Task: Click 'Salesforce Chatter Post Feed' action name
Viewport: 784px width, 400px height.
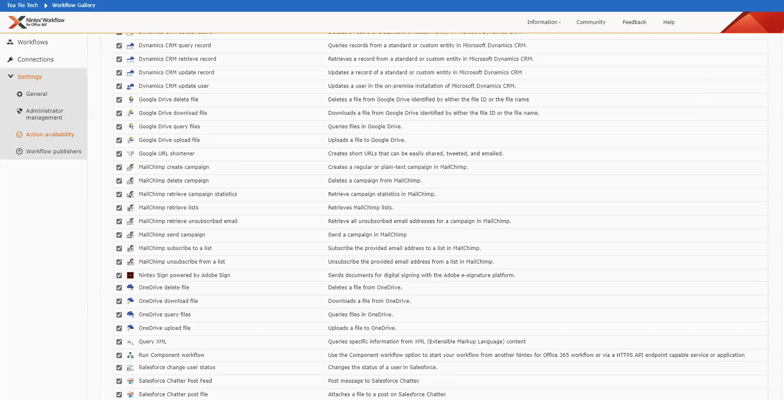Action: [175, 381]
